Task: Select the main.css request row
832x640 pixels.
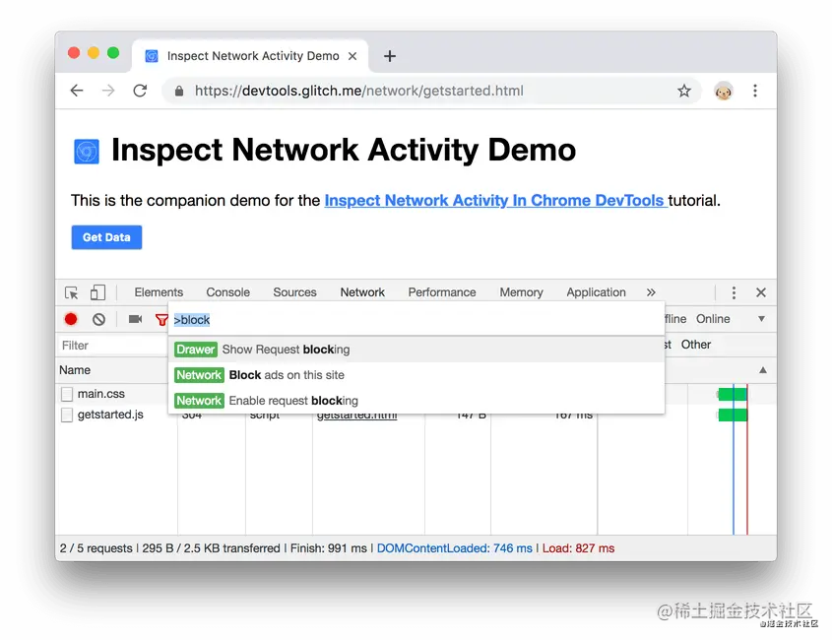Action: coord(100,394)
